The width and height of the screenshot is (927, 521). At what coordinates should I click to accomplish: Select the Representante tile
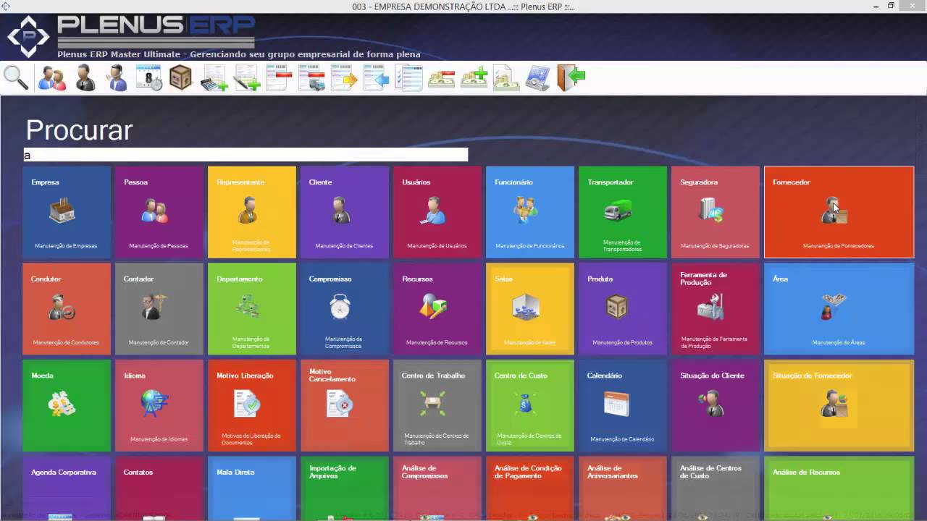[252, 212]
